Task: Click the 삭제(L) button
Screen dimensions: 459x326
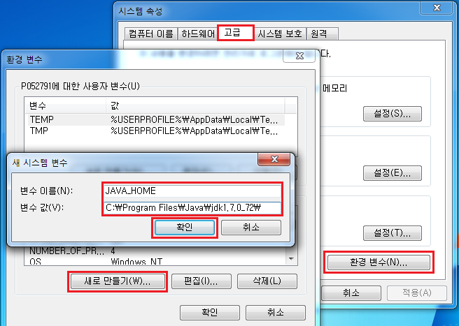Action: point(267,281)
